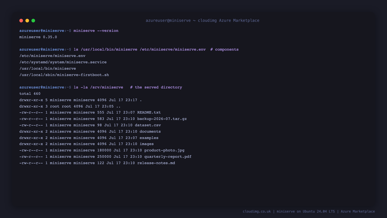Click the 'root root' owner entry
The width and height of the screenshot is (387, 218).
point(60,106)
